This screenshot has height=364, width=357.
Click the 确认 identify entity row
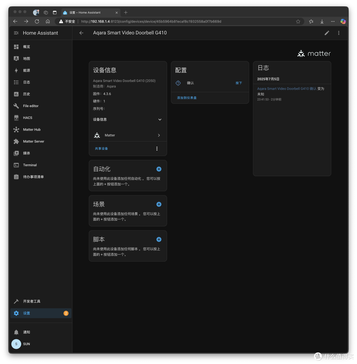pos(210,83)
